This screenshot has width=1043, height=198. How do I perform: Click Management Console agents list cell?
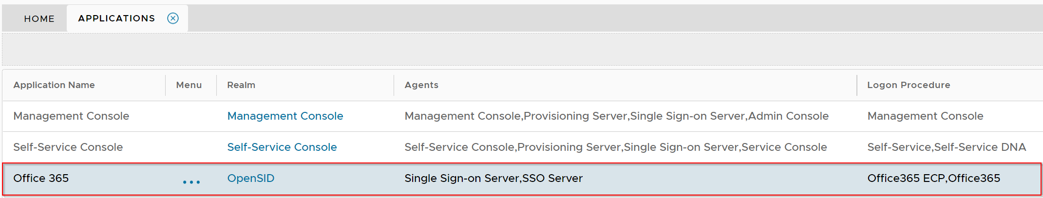616,116
